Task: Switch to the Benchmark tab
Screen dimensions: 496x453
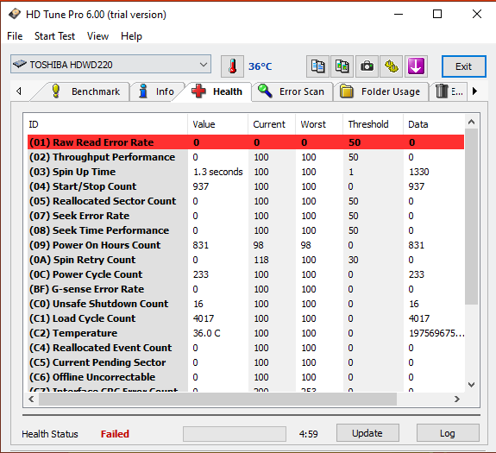Action: point(85,91)
